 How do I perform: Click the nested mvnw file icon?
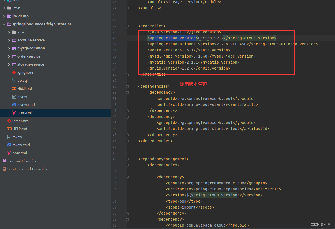(x=14, y=97)
